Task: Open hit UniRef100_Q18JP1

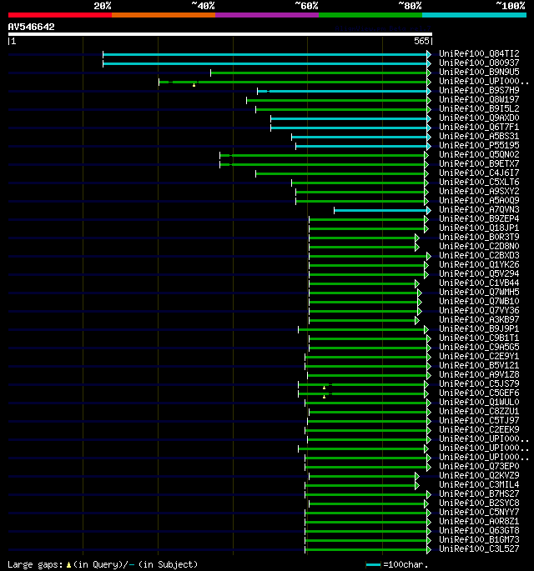Action: coord(479,228)
